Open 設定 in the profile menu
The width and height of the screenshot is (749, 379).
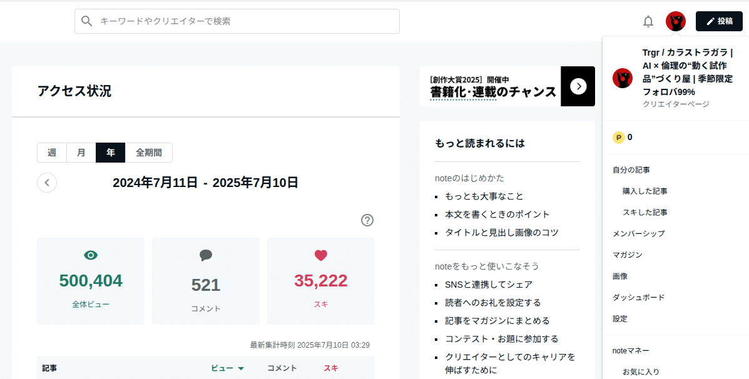(x=619, y=318)
